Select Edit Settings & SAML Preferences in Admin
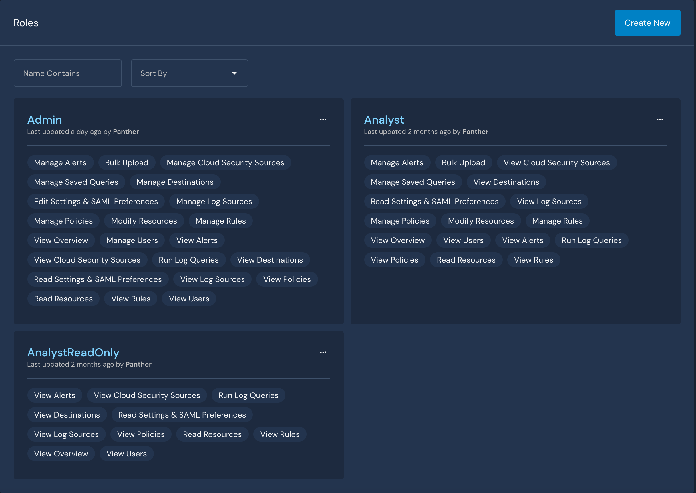The height and width of the screenshot is (493, 696). tap(96, 201)
